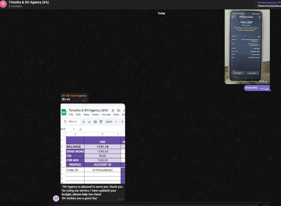Image resolution: width=281 pixels, height=206 pixels.
Task: Click the star icon next to the sheet title
Action: pyautogui.click(x=113, y=111)
